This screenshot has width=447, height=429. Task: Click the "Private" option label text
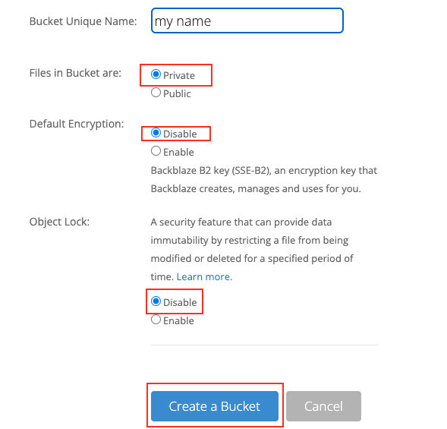click(x=179, y=76)
